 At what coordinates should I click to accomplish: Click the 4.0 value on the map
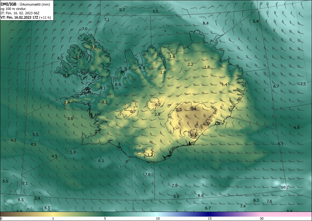coord(66,75)
